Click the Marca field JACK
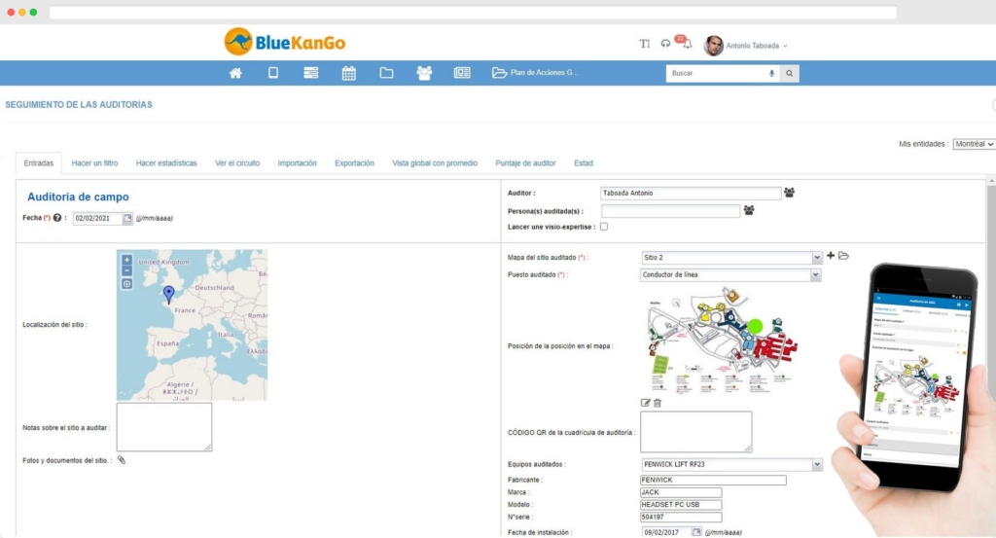 click(x=681, y=492)
